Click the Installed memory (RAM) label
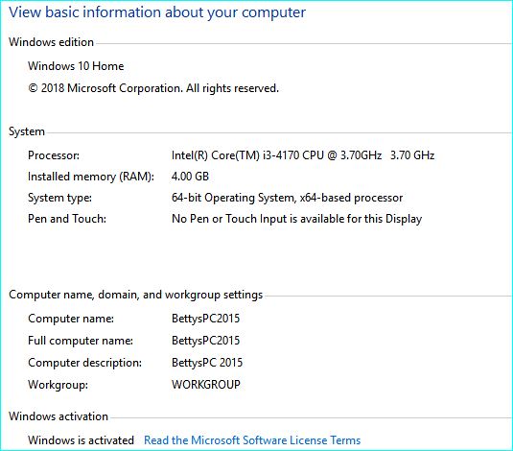 (91, 177)
